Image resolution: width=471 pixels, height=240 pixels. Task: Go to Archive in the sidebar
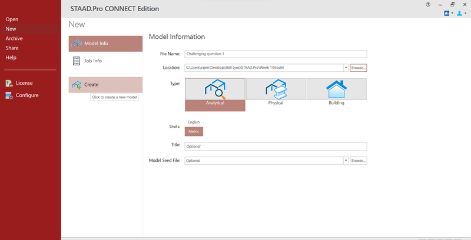point(14,38)
